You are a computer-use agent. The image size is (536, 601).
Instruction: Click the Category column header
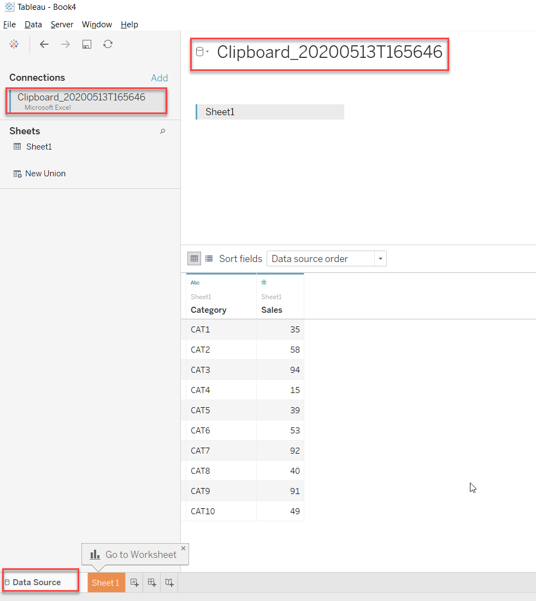[x=208, y=310]
